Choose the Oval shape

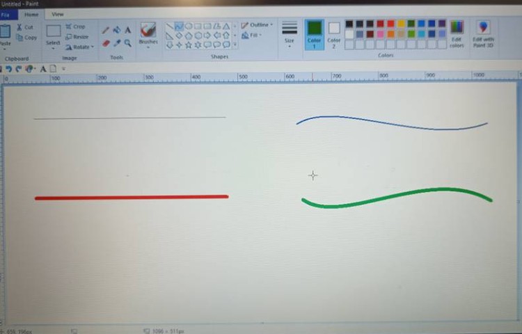189,26
